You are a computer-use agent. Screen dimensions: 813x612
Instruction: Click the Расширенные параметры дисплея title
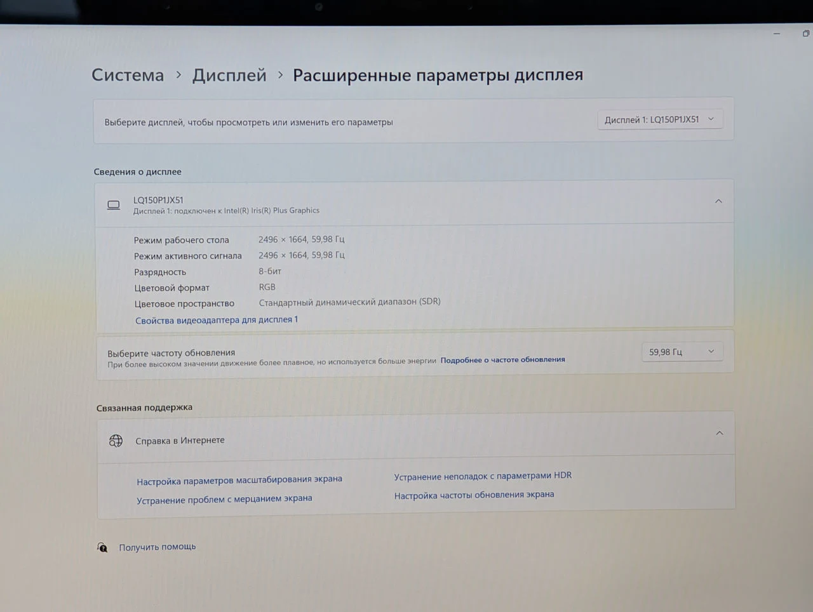click(x=438, y=75)
